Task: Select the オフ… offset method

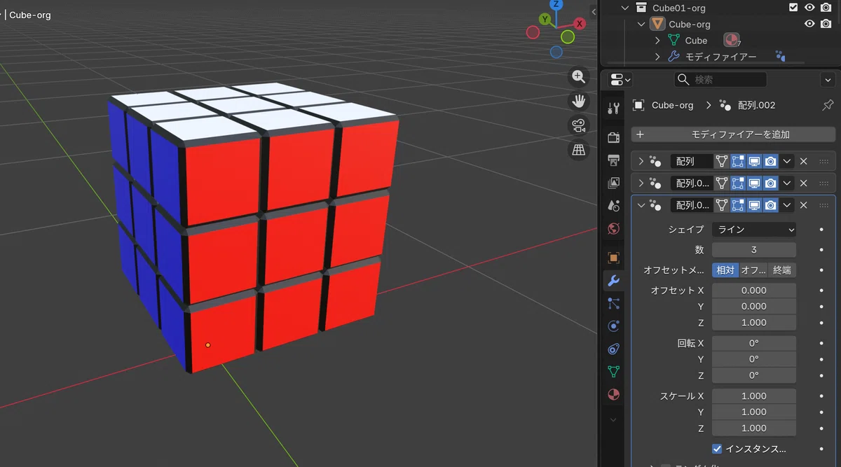Action: point(753,270)
